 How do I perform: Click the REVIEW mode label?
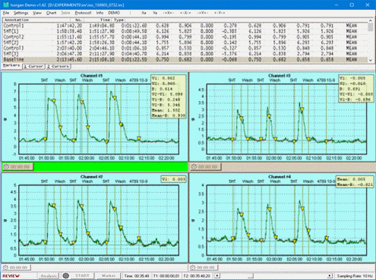11,275
